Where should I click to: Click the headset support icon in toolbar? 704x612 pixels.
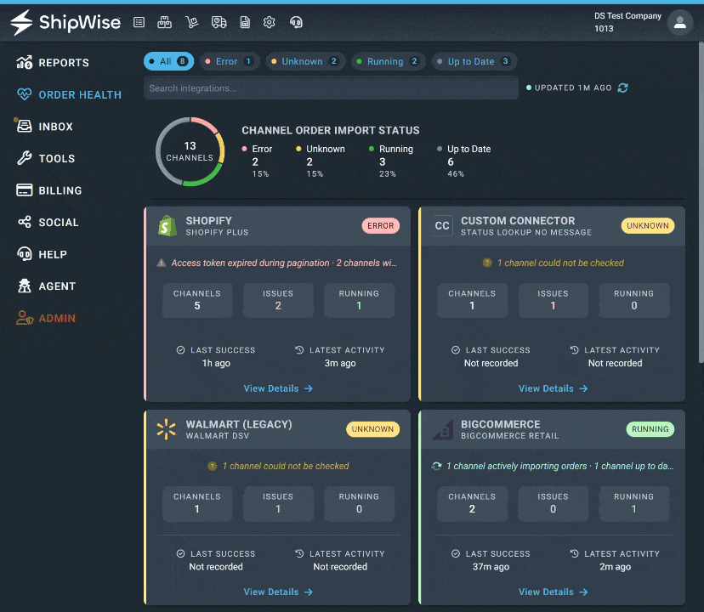tap(297, 22)
